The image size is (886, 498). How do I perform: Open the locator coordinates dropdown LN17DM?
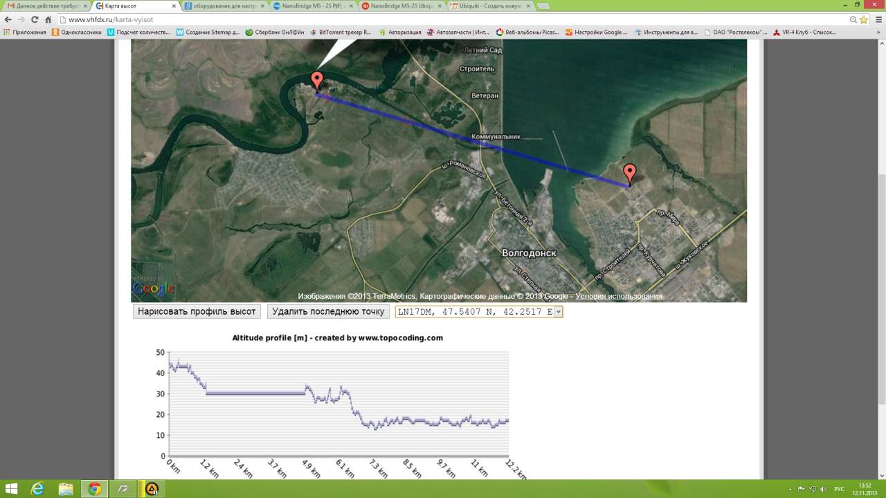479,312
